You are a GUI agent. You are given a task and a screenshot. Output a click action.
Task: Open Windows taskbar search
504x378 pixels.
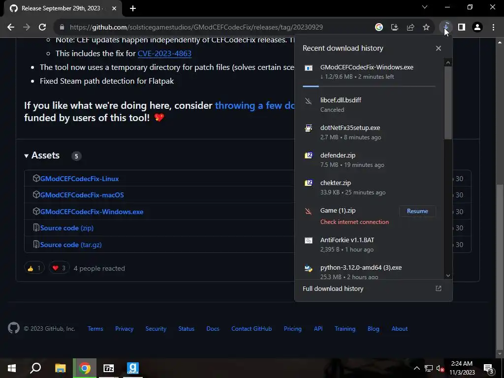click(x=35, y=368)
